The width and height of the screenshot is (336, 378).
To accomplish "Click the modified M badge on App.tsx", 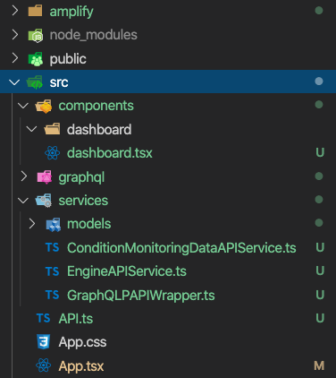I will (x=319, y=365).
